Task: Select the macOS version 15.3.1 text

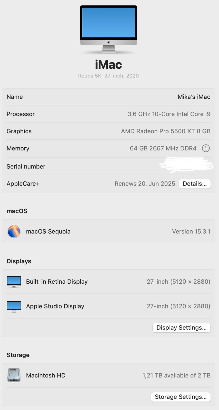Action: tap(191, 231)
